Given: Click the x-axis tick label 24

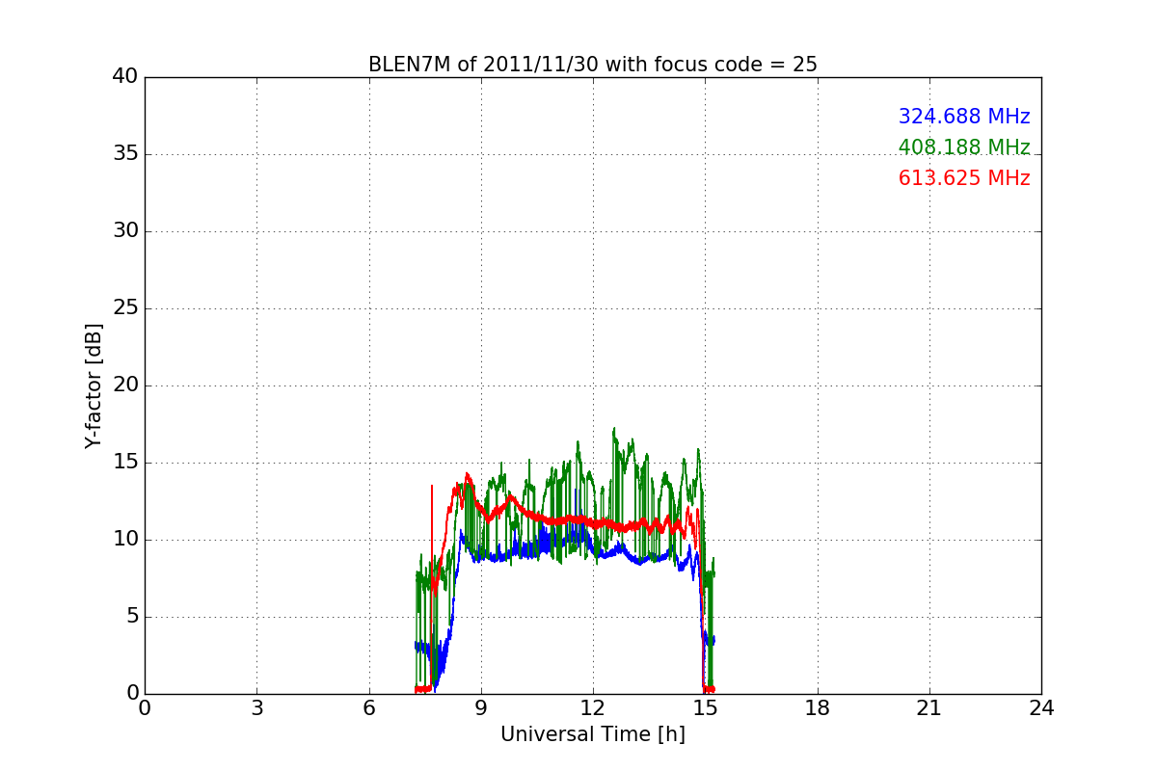Looking at the screenshot, I should [x=1041, y=708].
